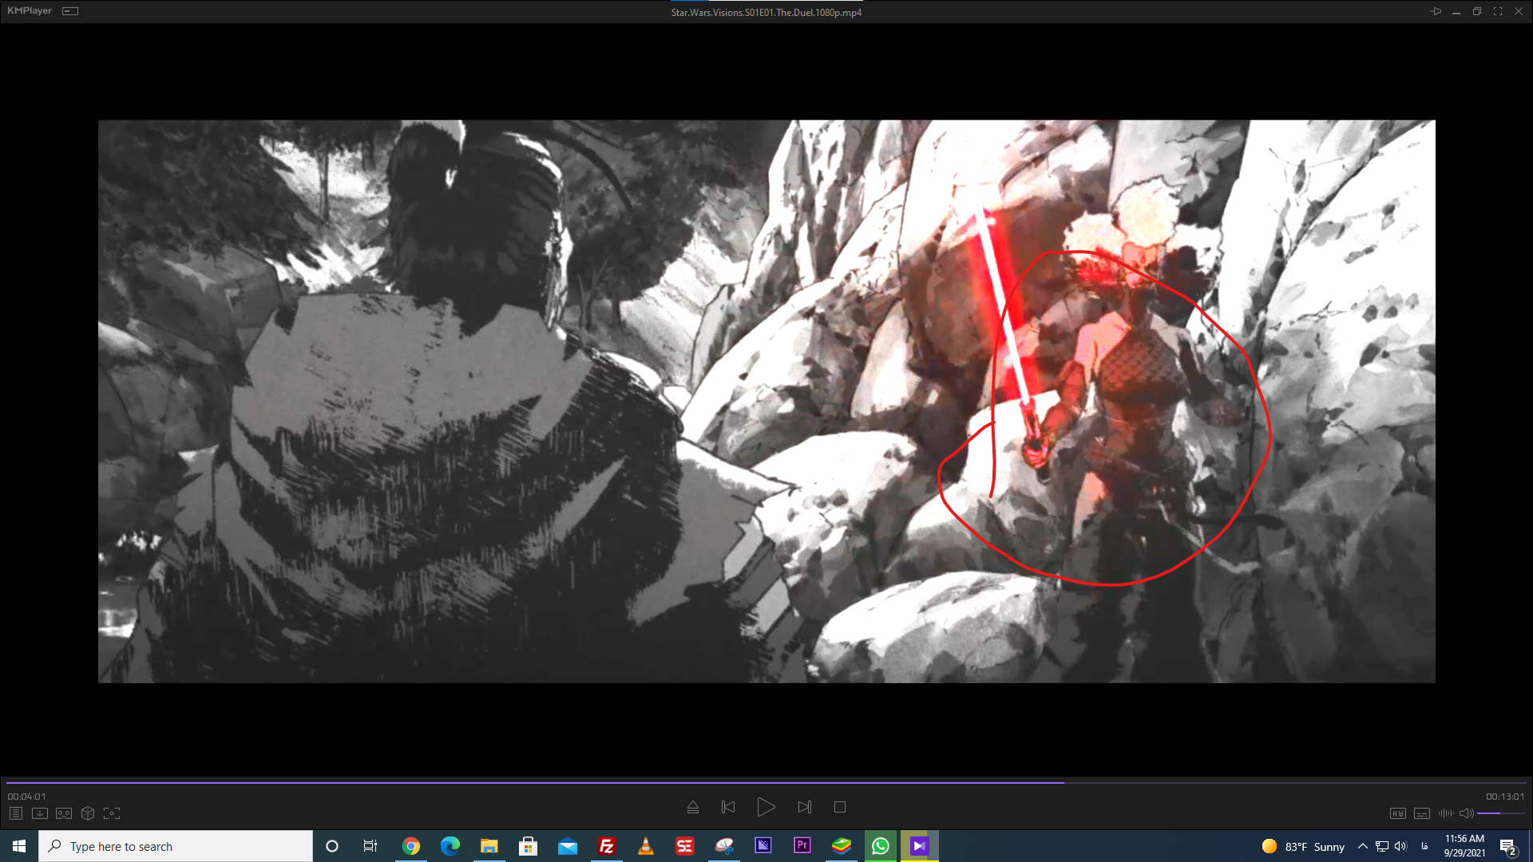Open the playlist panel icon
This screenshot has height=862, width=1533.
coord(16,813)
